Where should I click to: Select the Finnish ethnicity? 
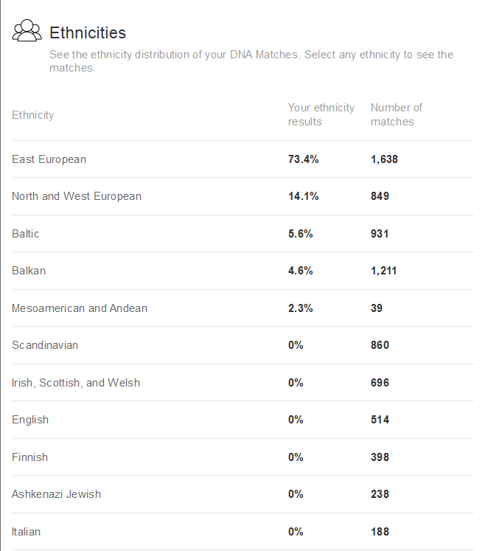click(x=29, y=457)
